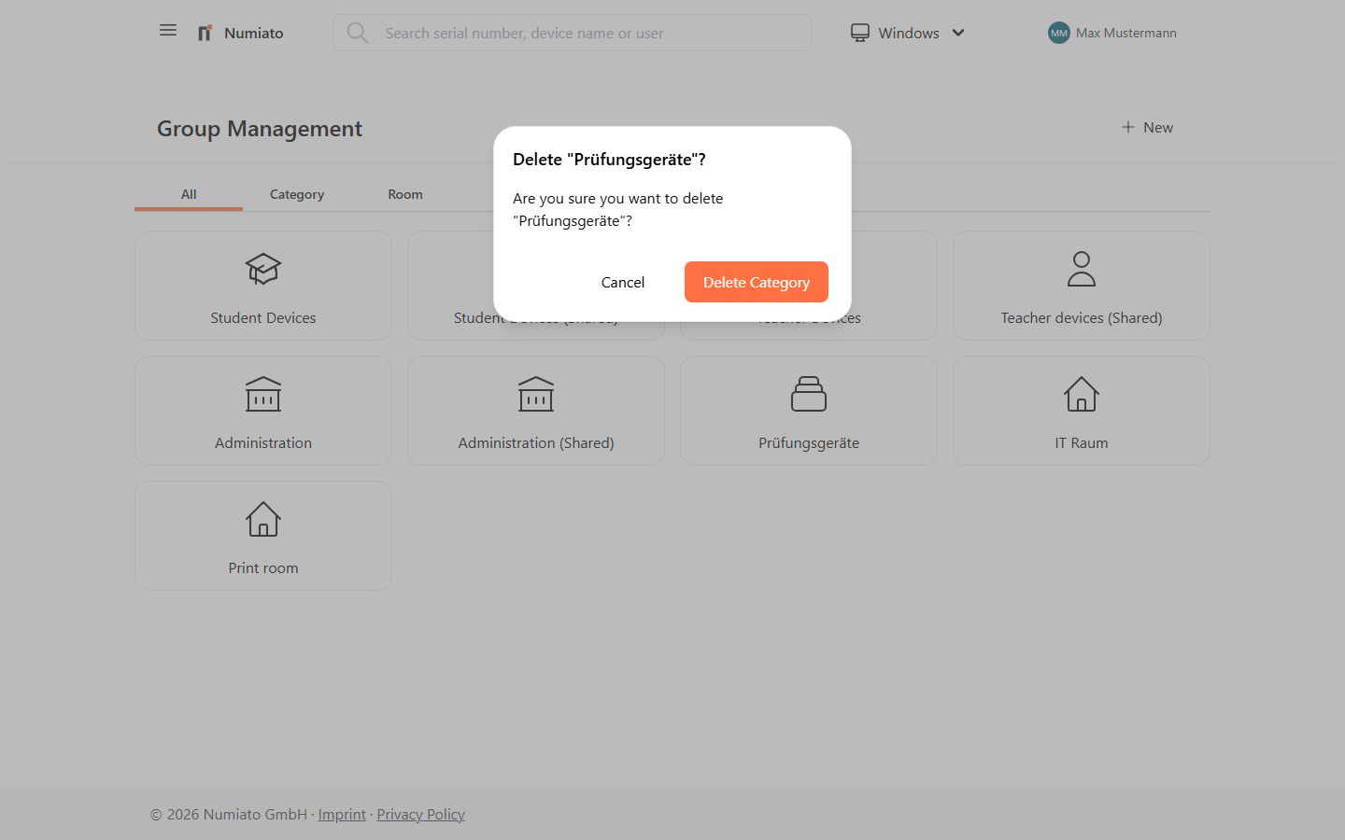This screenshot has height=840, width=1345.
Task: Switch to the Room tab
Action: (x=405, y=194)
